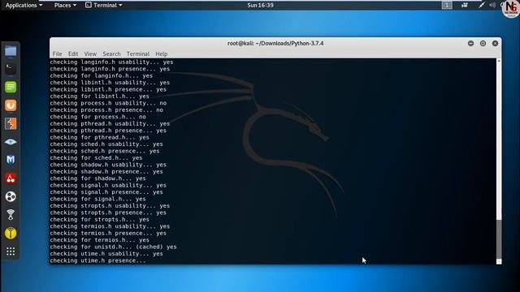Click the clock showing Sun 16:39
The height and width of the screenshot is (292, 520).
click(260, 6)
